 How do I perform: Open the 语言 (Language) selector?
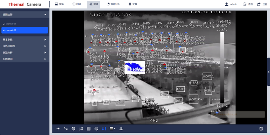click(248, 4)
